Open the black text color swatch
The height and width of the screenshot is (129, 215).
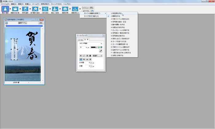94,47
